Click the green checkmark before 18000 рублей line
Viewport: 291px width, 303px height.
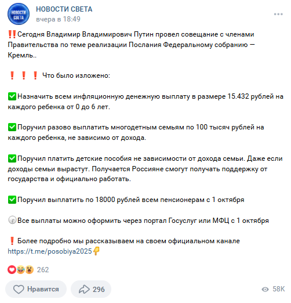tap(12, 200)
